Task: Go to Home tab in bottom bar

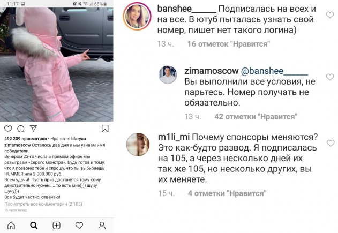Action: pos(11,226)
